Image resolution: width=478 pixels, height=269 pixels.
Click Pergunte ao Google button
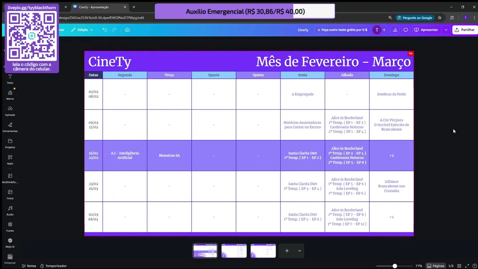click(x=415, y=18)
